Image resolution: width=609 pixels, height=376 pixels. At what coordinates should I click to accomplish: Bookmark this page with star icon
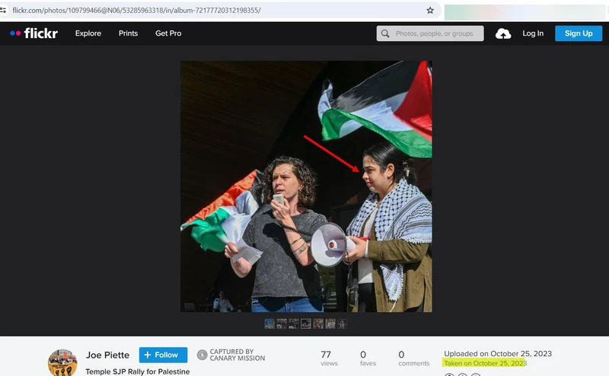pos(430,11)
